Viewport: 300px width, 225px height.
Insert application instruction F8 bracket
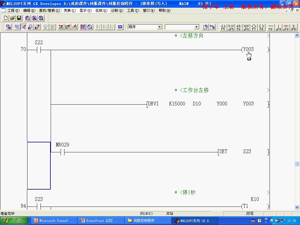[262, 27]
